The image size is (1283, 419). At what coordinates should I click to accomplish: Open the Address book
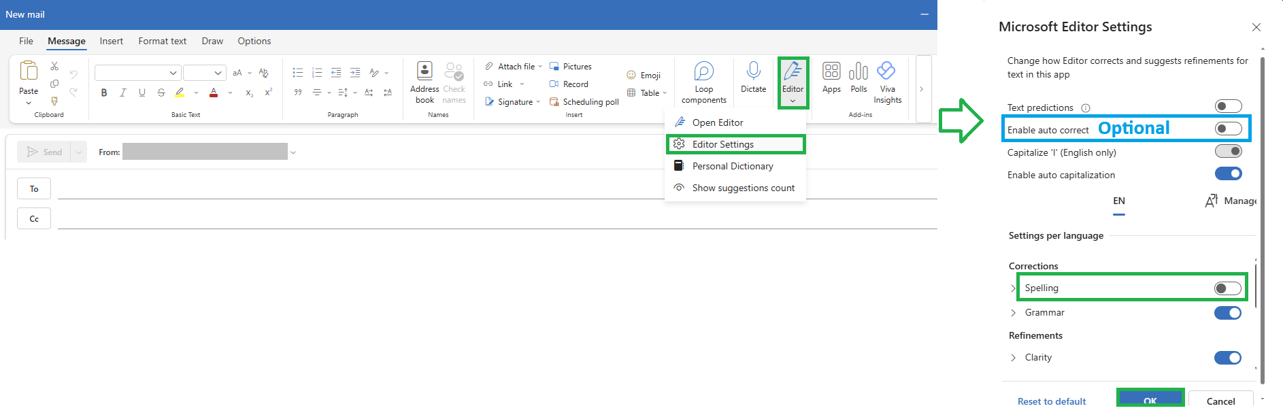(424, 83)
